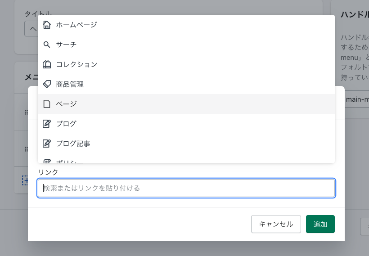The image size is (369, 256).
Task: Click the ブログ記事 edit icon
Action: 47,144
